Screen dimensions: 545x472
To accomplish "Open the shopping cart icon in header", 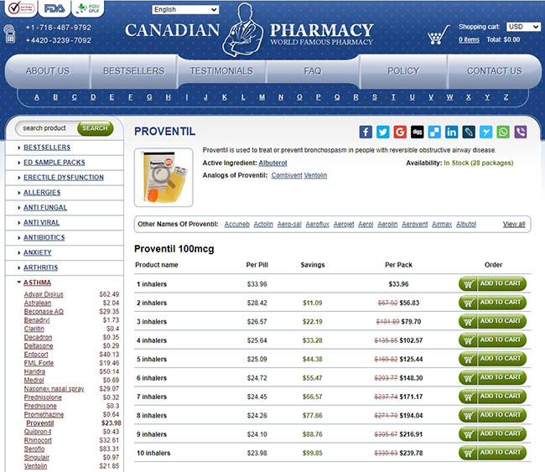I will 438,34.
